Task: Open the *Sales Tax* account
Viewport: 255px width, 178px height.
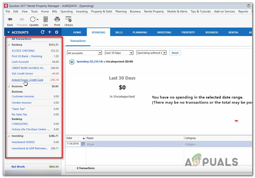Action: point(18,109)
